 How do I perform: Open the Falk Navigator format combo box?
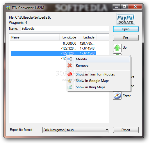76,130
